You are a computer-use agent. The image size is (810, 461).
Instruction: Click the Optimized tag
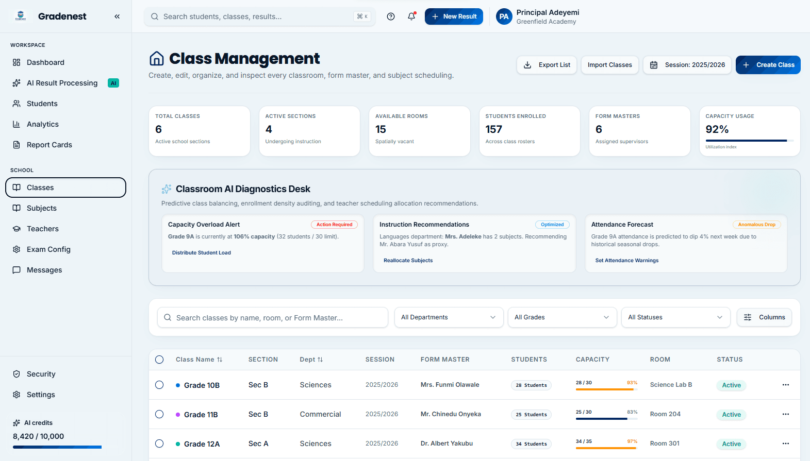552,225
